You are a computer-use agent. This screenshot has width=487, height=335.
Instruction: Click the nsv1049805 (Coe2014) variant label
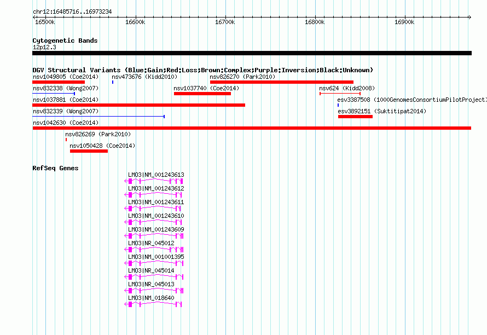pyautogui.click(x=66, y=77)
